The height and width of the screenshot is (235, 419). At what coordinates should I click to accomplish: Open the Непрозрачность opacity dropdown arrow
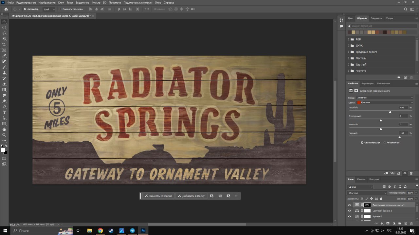point(416,193)
